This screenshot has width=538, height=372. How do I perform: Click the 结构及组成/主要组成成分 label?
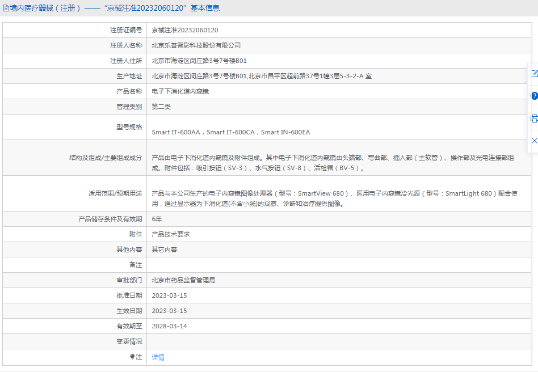click(x=106, y=158)
